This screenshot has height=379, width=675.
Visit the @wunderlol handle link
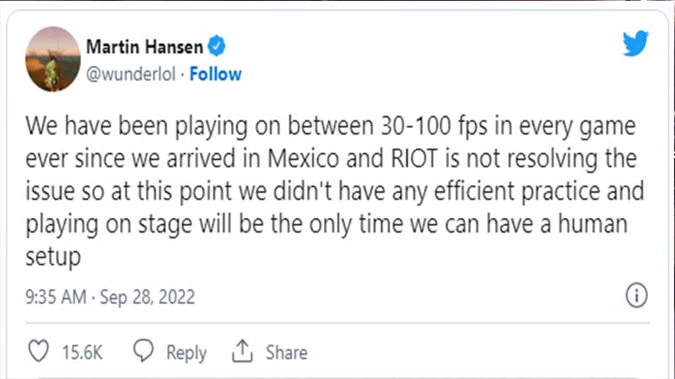tap(131, 74)
